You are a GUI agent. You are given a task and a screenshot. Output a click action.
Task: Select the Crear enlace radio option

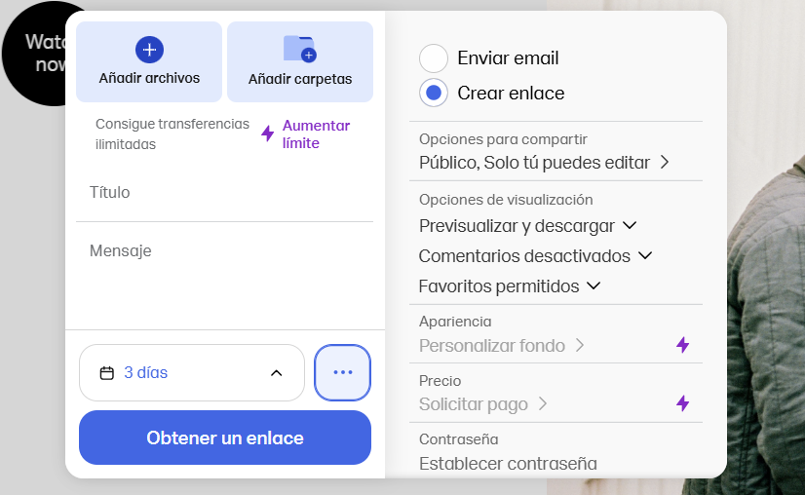(x=434, y=93)
